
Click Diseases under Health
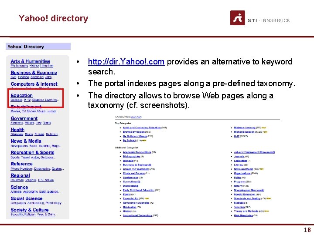17,134
